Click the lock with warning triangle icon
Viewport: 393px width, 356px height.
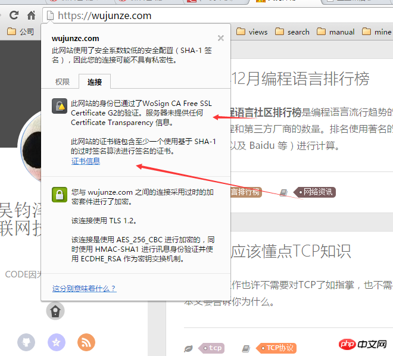click(x=60, y=106)
